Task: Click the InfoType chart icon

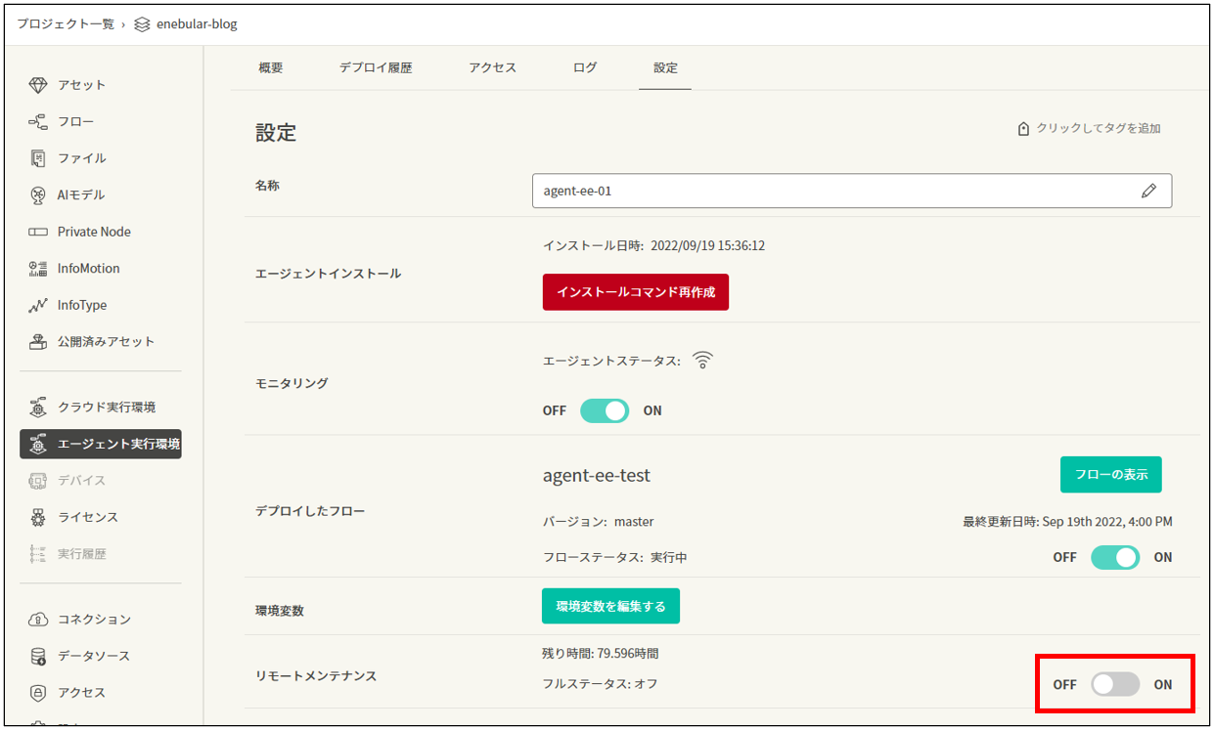Action: click(38, 305)
